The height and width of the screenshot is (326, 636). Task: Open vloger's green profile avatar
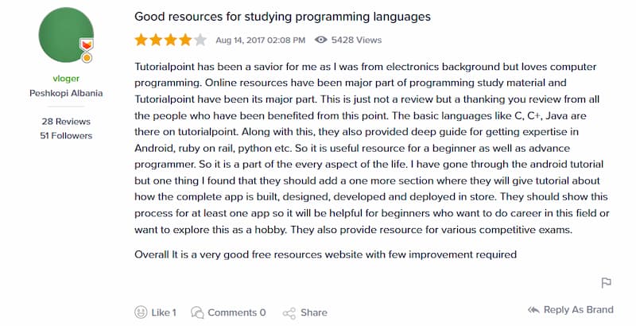point(66,35)
